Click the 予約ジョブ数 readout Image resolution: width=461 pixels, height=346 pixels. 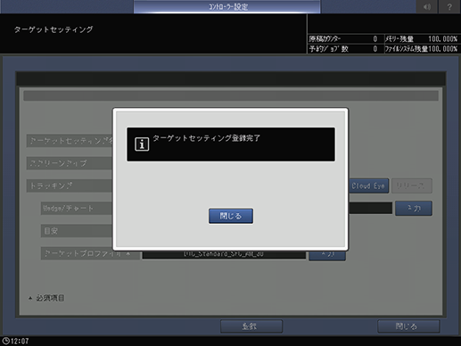click(x=345, y=49)
